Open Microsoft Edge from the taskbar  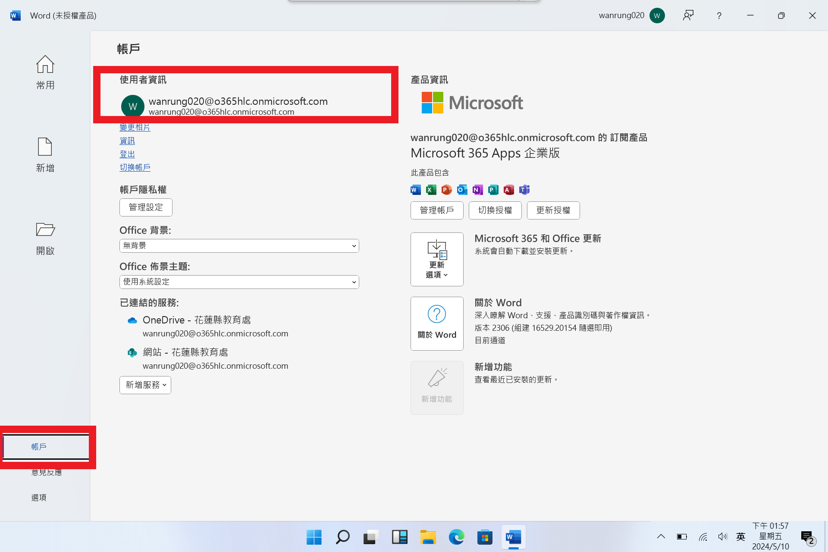(456, 537)
